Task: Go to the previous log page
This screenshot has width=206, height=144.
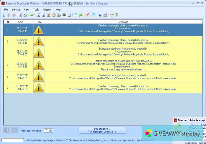Action: click(x=15, y=130)
